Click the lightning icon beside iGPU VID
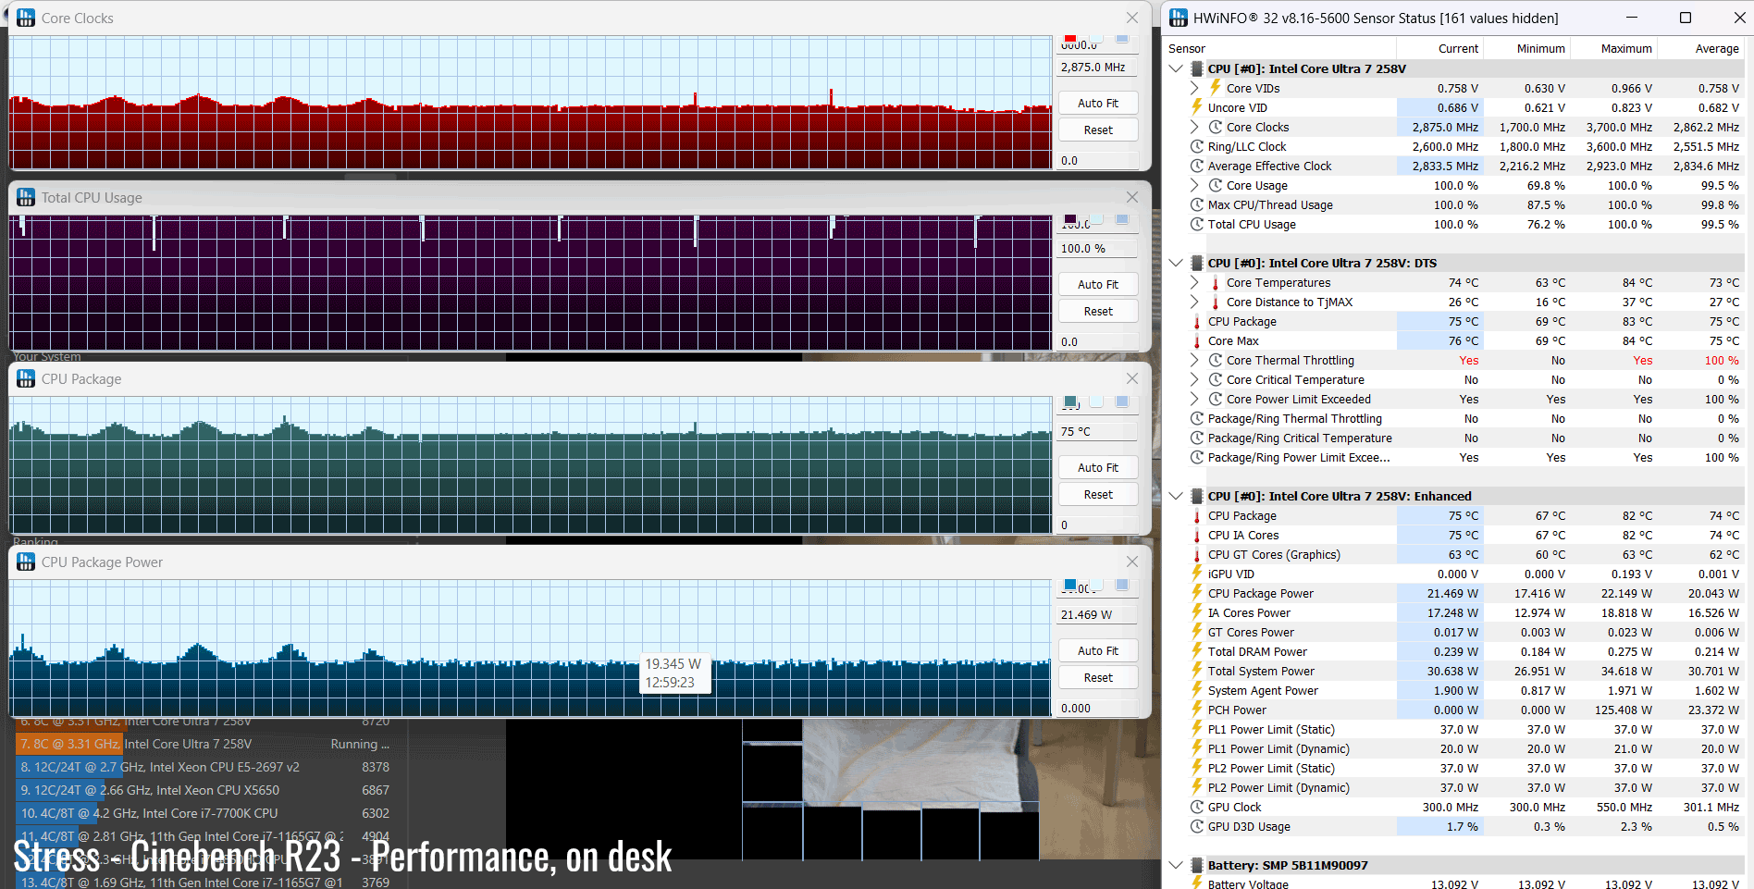Screen dimensions: 1754x889 [x=1197, y=574]
